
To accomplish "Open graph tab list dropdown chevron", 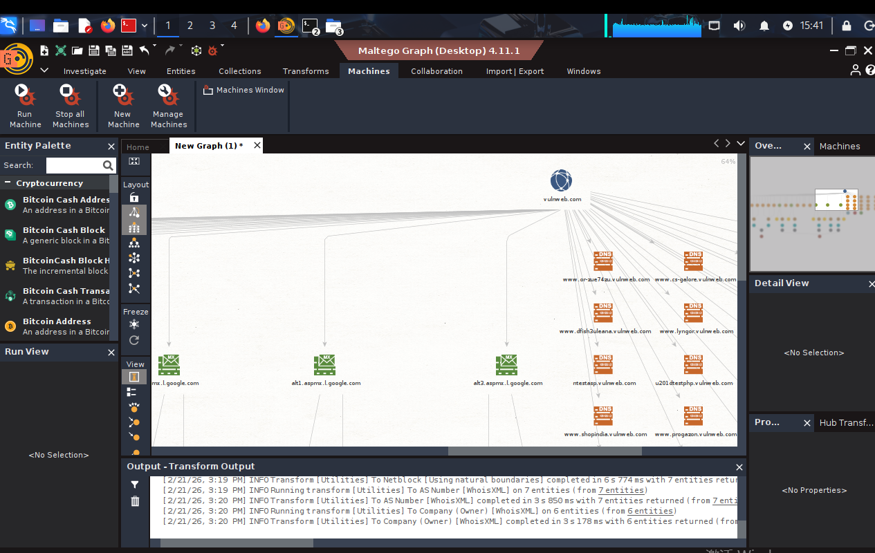I will click(x=741, y=143).
